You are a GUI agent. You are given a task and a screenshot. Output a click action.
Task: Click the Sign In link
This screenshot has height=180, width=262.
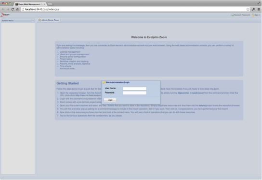pos(256,15)
